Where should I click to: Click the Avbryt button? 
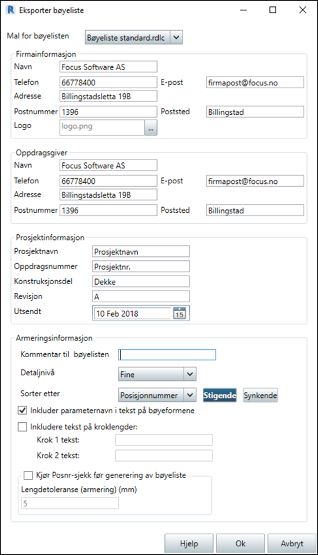292,543
